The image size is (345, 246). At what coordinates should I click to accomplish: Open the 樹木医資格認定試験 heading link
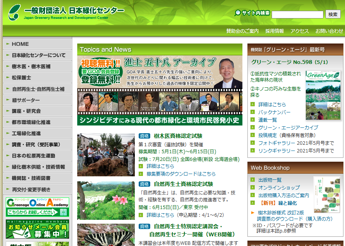point(178,136)
